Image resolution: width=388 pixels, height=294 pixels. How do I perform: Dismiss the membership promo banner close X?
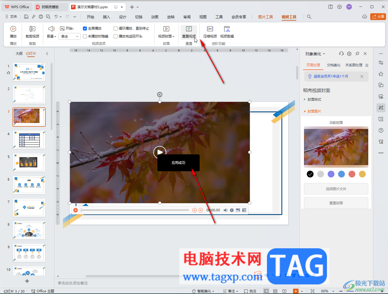coord(362,76)
